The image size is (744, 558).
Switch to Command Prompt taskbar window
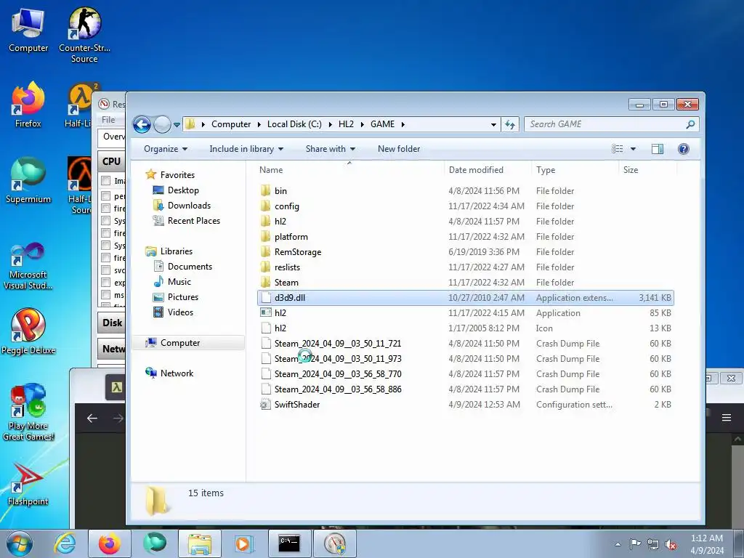(x=289, y=543)
